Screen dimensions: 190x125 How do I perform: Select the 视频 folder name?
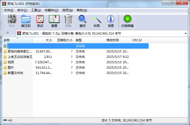11,62
